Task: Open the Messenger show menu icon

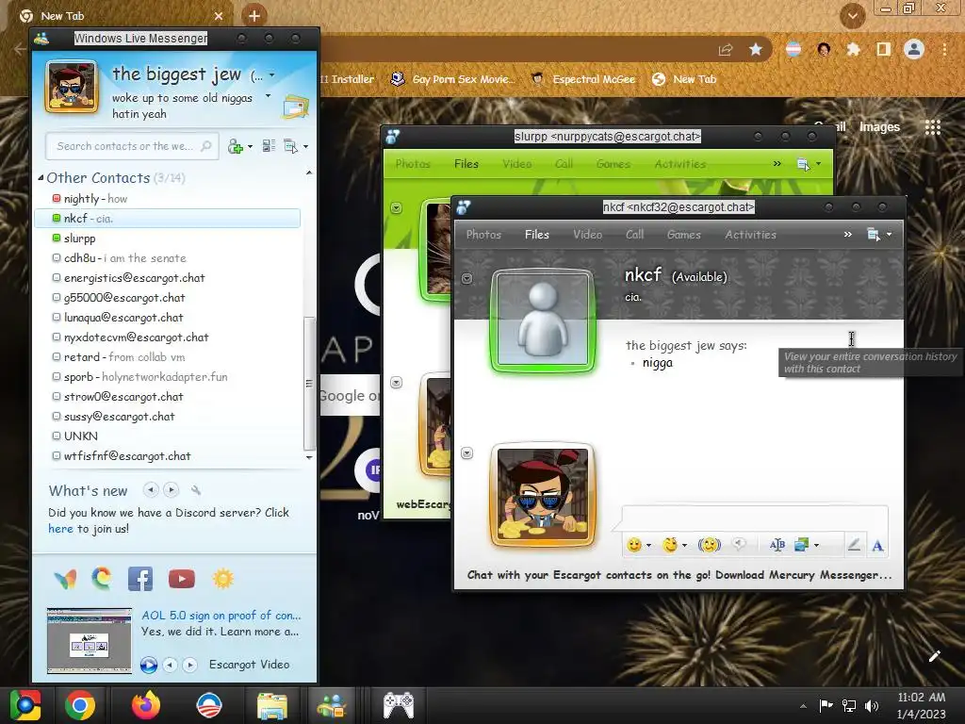Action: coord(291,146)
